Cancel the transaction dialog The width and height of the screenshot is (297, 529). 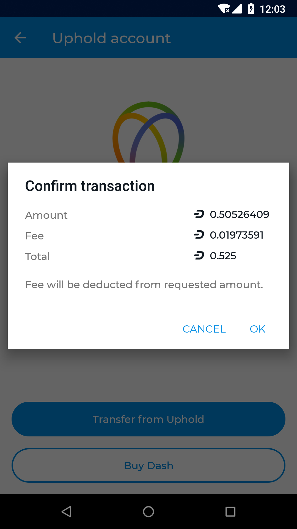(204, 329)
